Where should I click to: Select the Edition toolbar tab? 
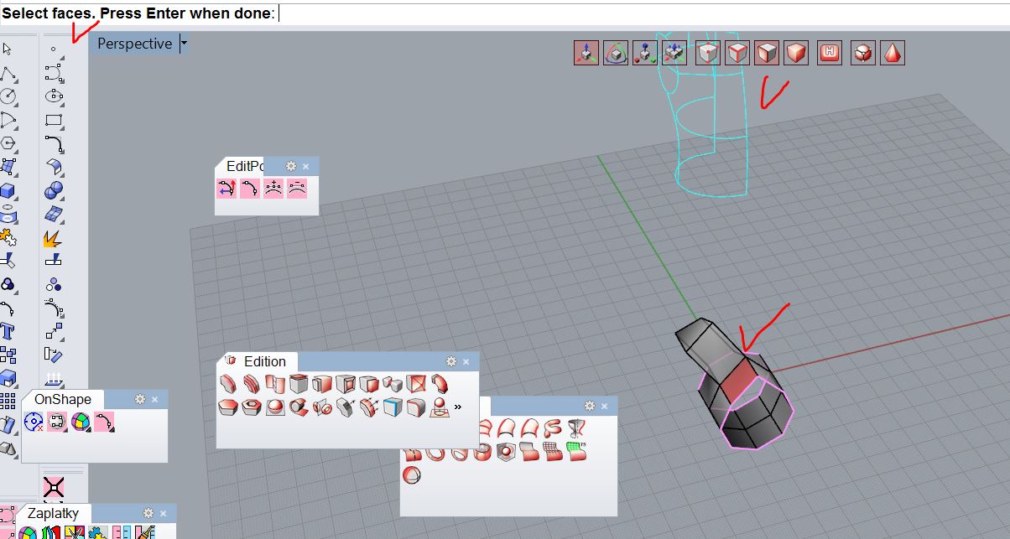[259, 361]
